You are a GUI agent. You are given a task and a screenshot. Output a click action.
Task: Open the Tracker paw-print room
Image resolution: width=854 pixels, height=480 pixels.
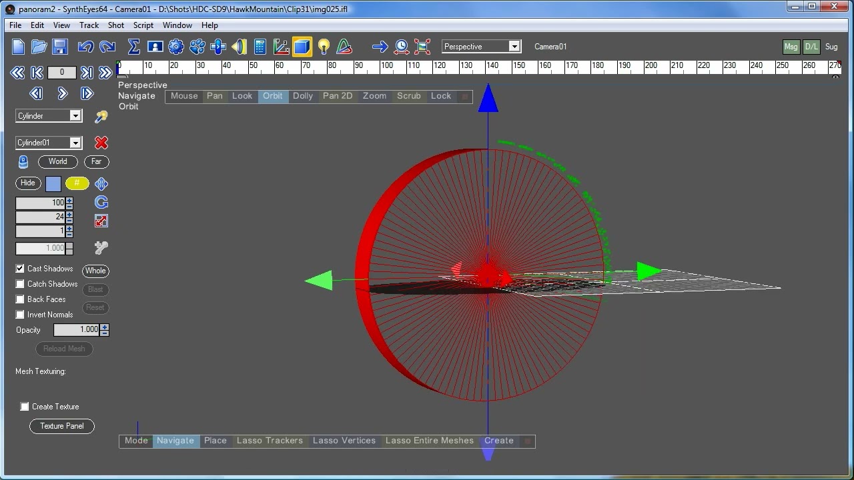[197, 47]
